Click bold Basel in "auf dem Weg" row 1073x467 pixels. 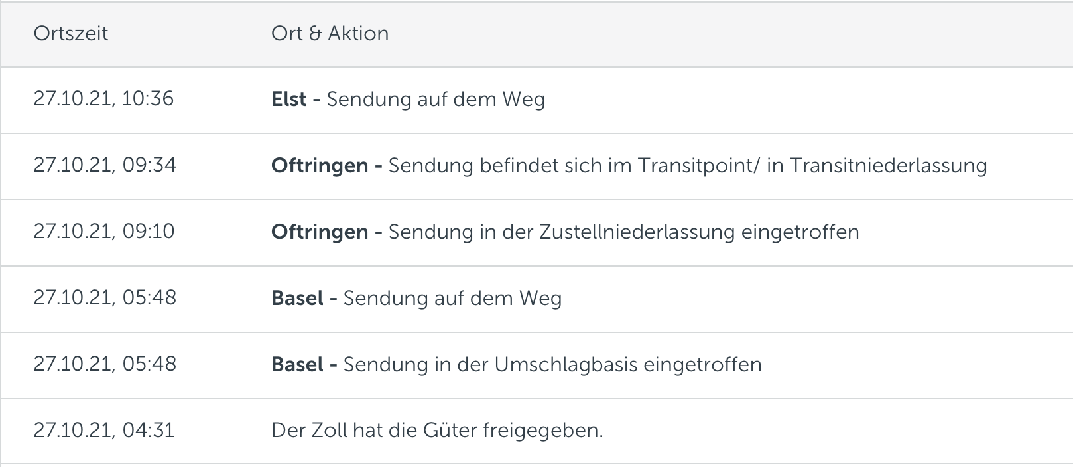click(x=298, y=299)
